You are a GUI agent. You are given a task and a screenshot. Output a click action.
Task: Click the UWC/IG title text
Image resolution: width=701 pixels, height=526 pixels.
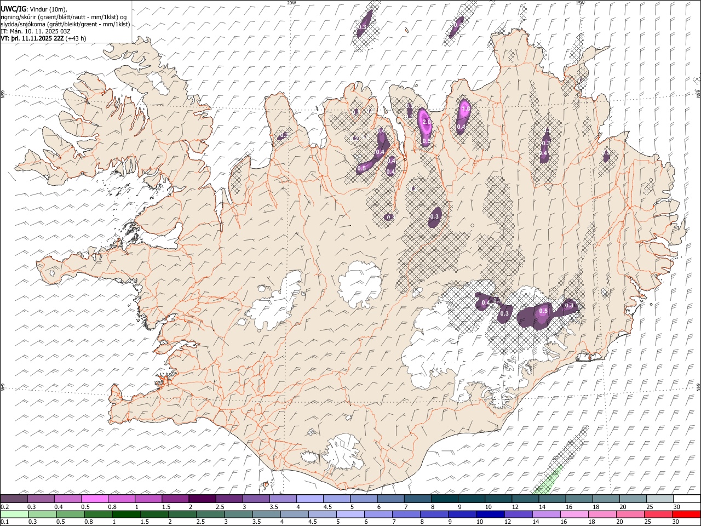click(13, 9)
